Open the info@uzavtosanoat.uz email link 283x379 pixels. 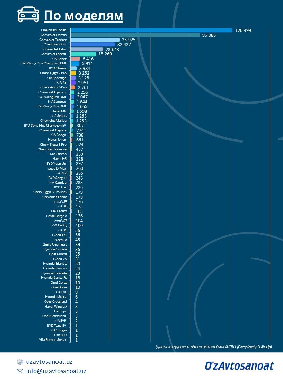pyautogui.click(x=56, y=371)
